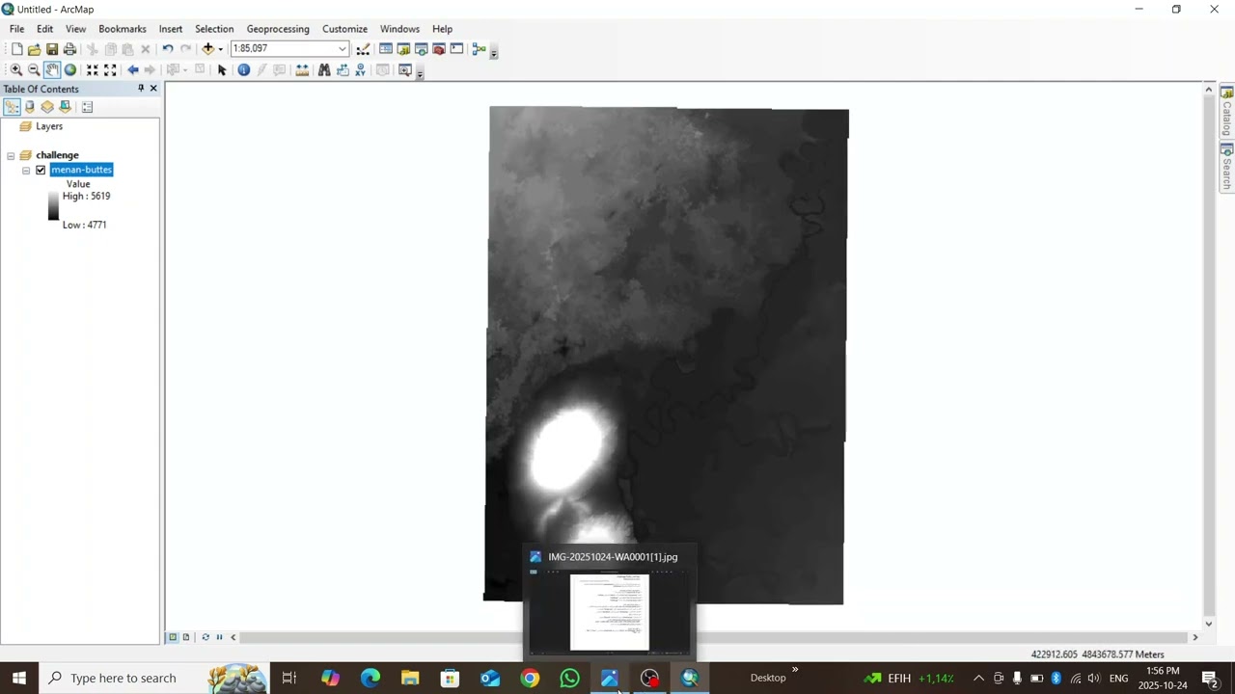Choose the Fixed Zoom In icon

pos(93,70)
